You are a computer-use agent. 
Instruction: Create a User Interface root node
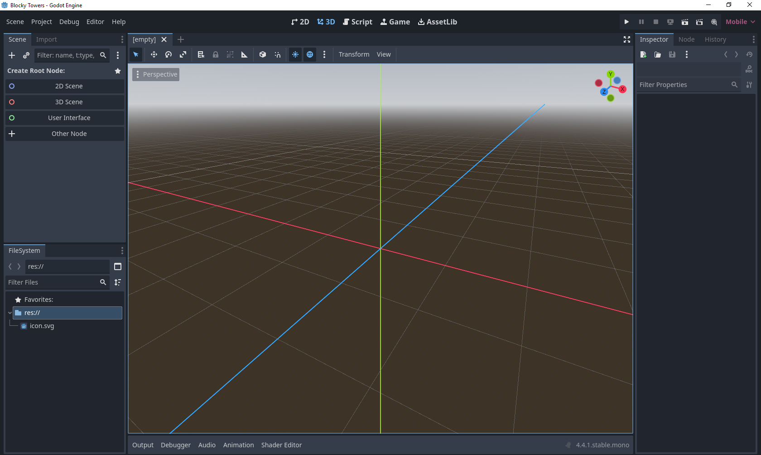pos(65,118)
